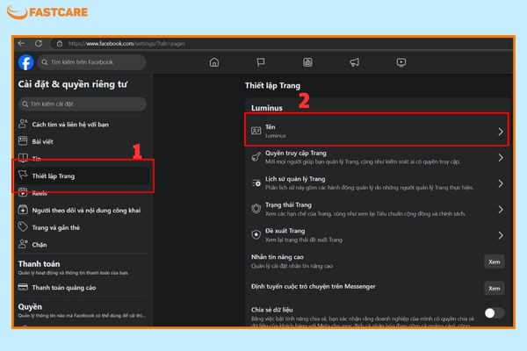Click the key icon beside 'Quyền truy cập Trang'

(256, 157)
